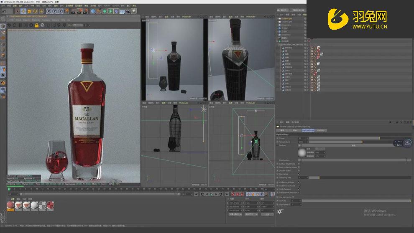This screenshot has height=233, width=414.
Task: Click the Camera object icon
Action: click(128, 11)
